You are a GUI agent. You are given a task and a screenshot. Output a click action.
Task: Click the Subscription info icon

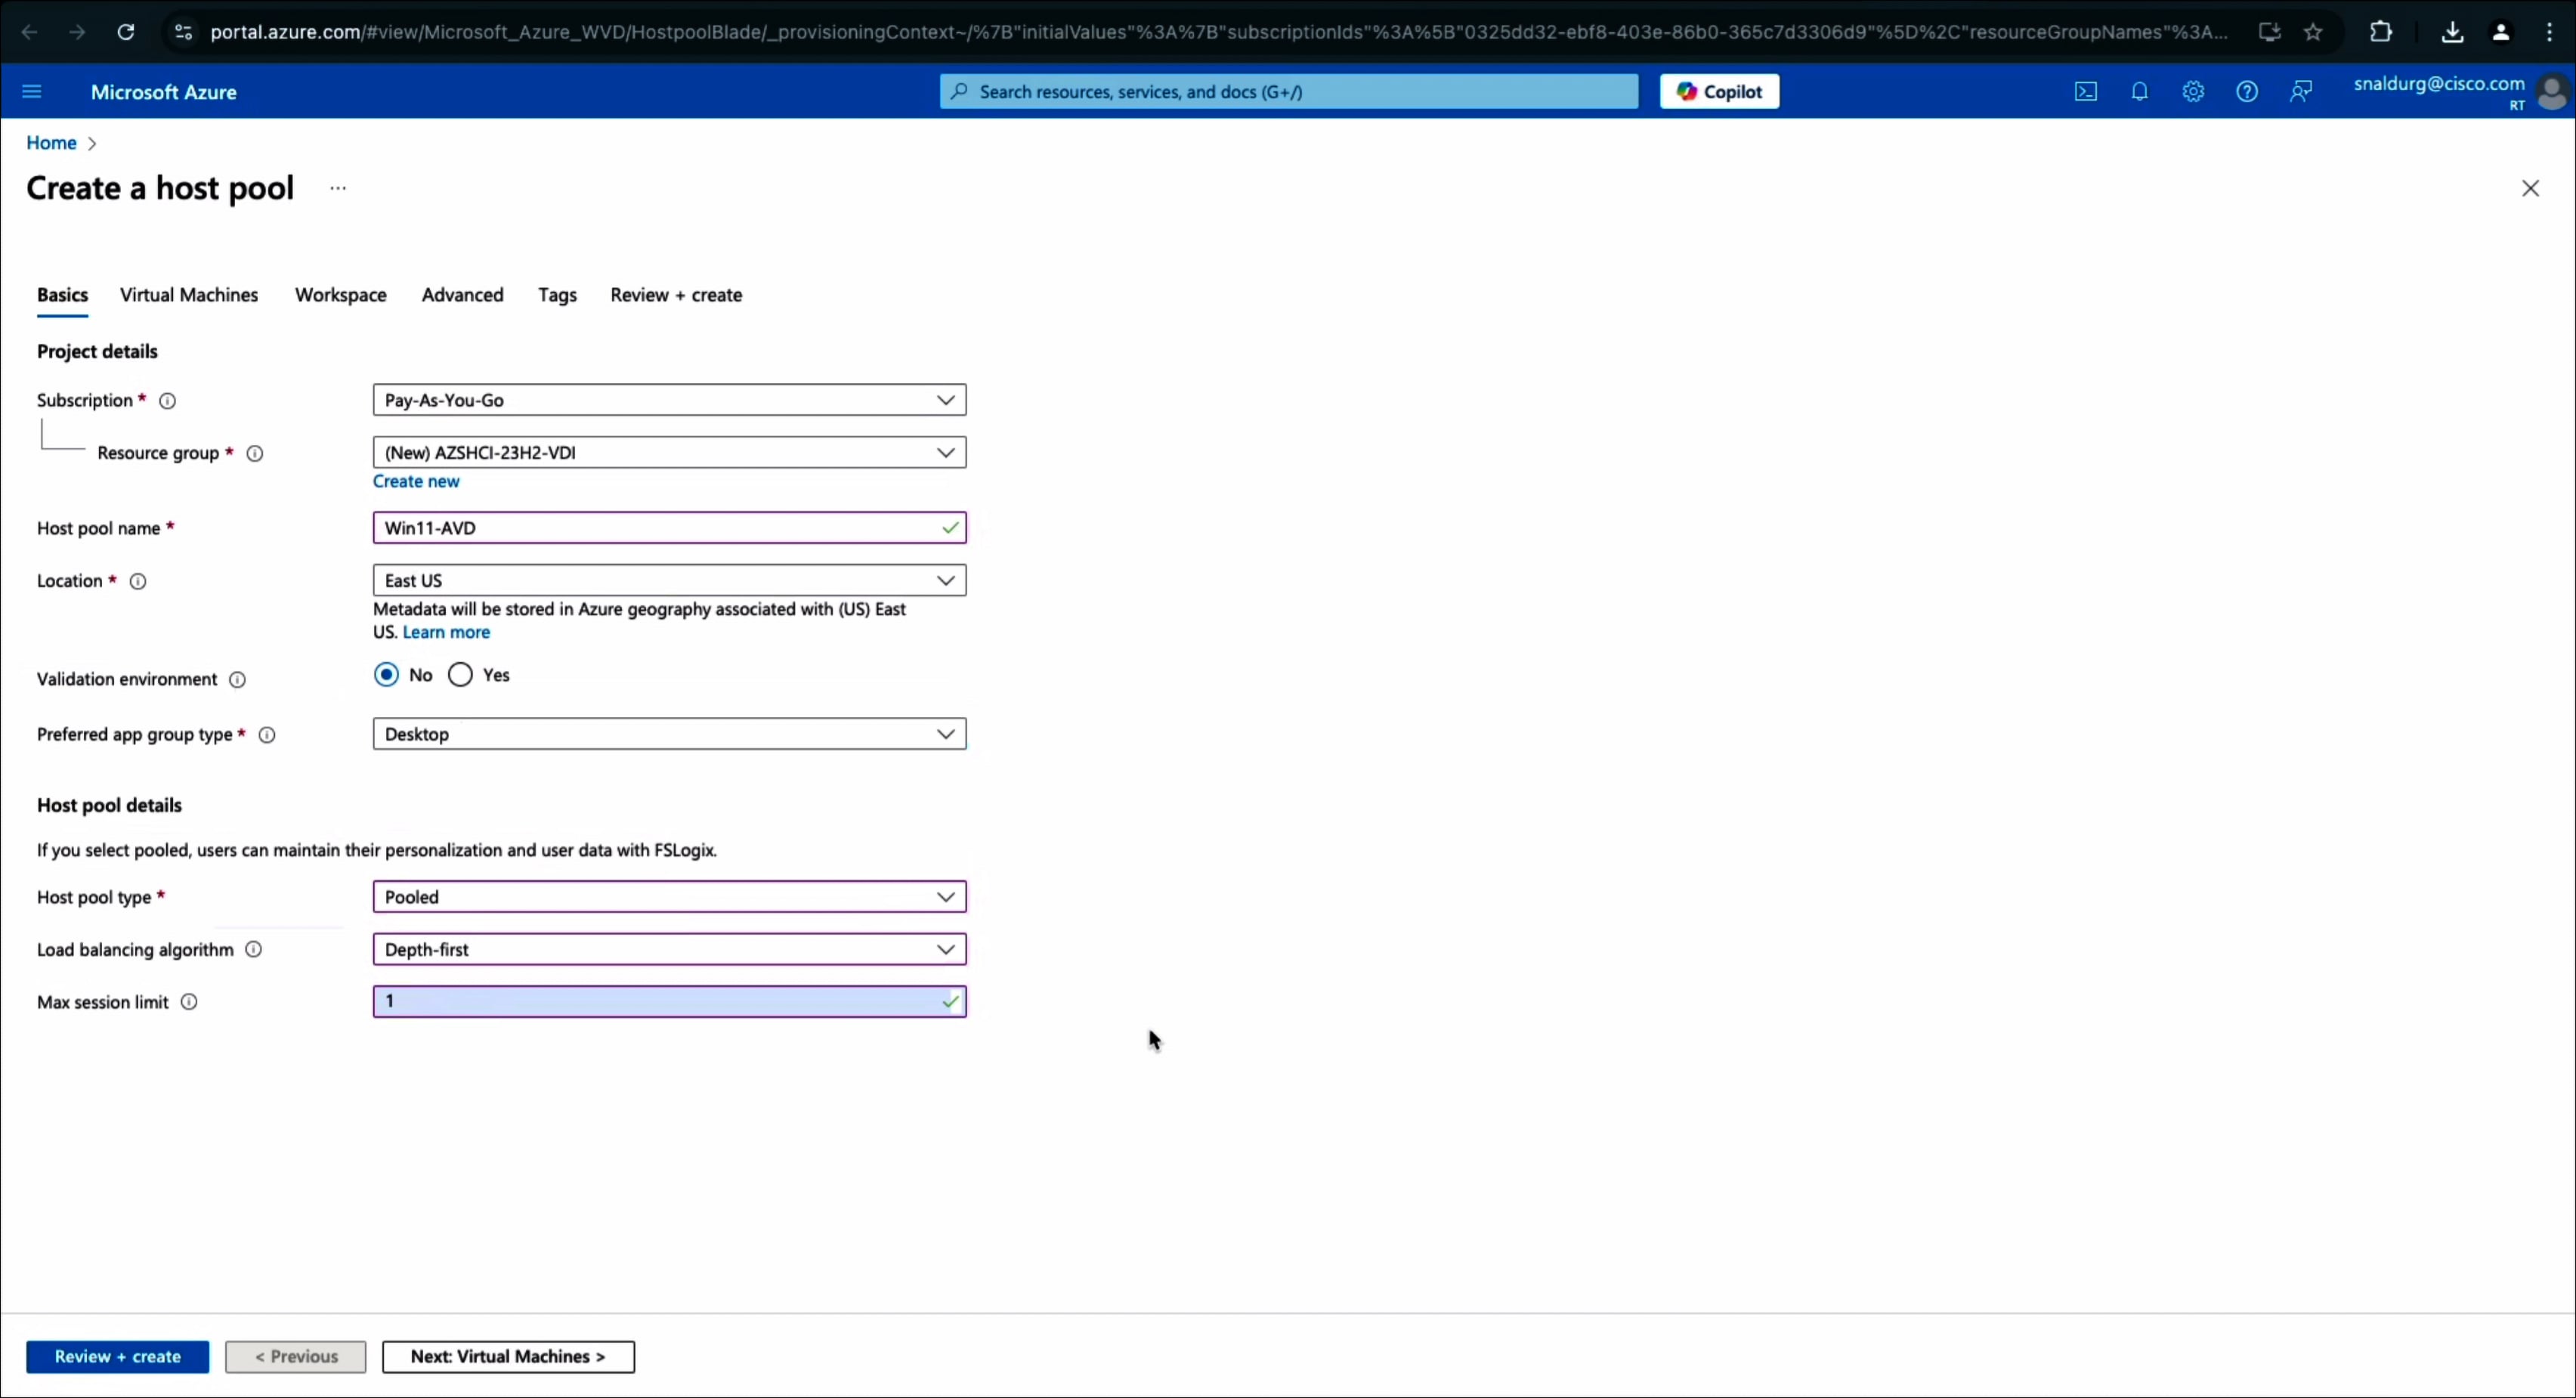[168, 401]
